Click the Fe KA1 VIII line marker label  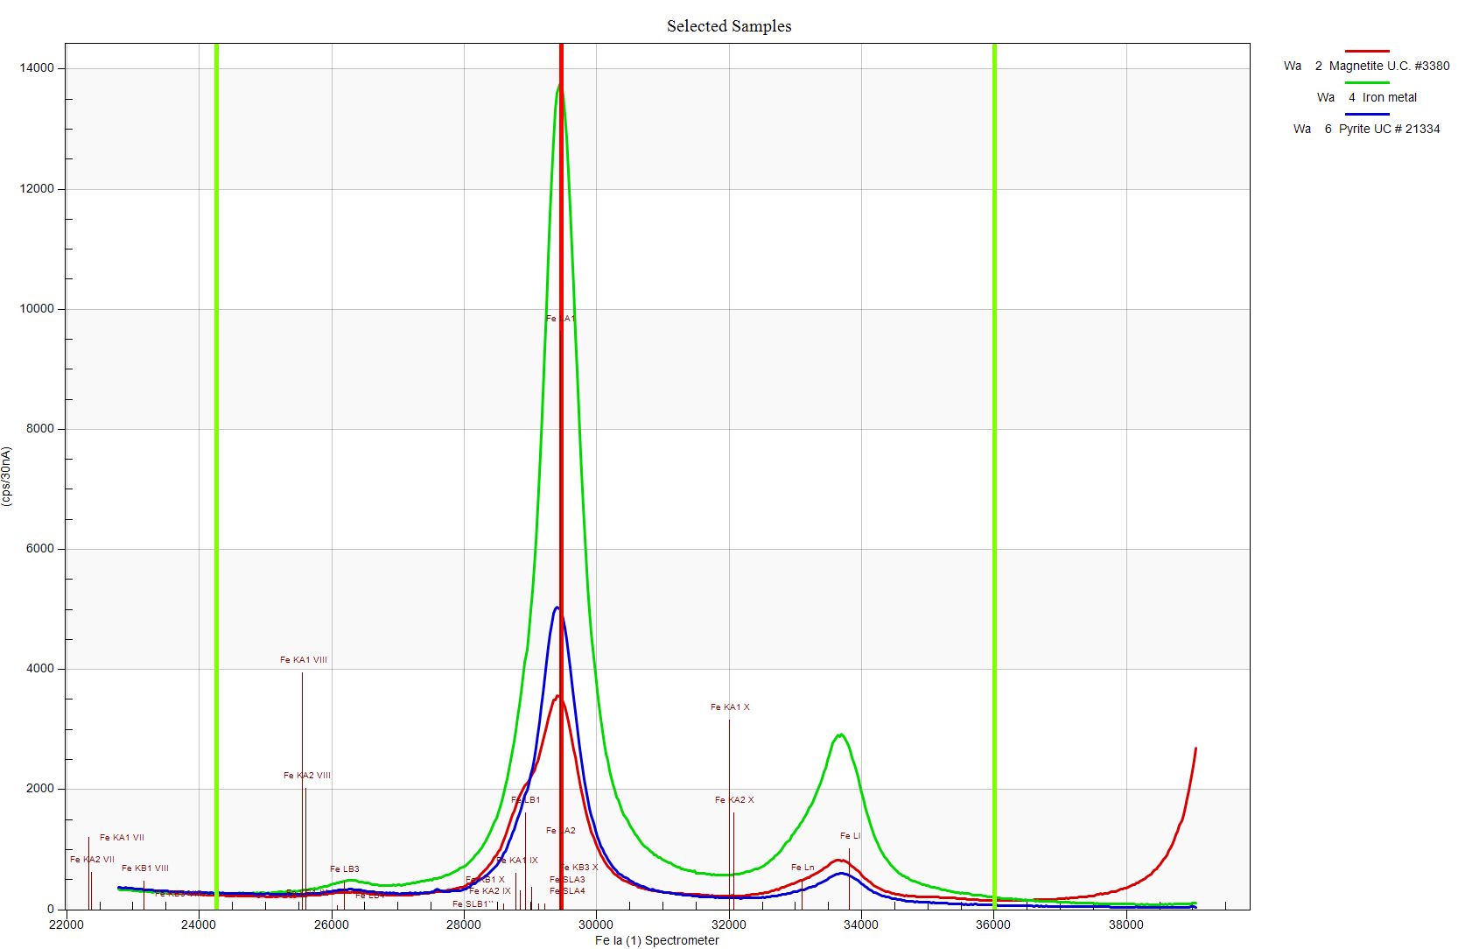[303, 660]
